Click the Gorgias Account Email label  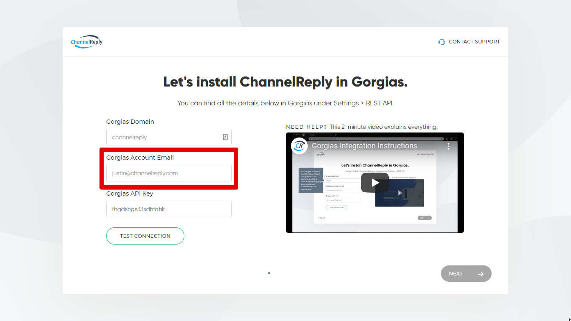coord(140,158)
